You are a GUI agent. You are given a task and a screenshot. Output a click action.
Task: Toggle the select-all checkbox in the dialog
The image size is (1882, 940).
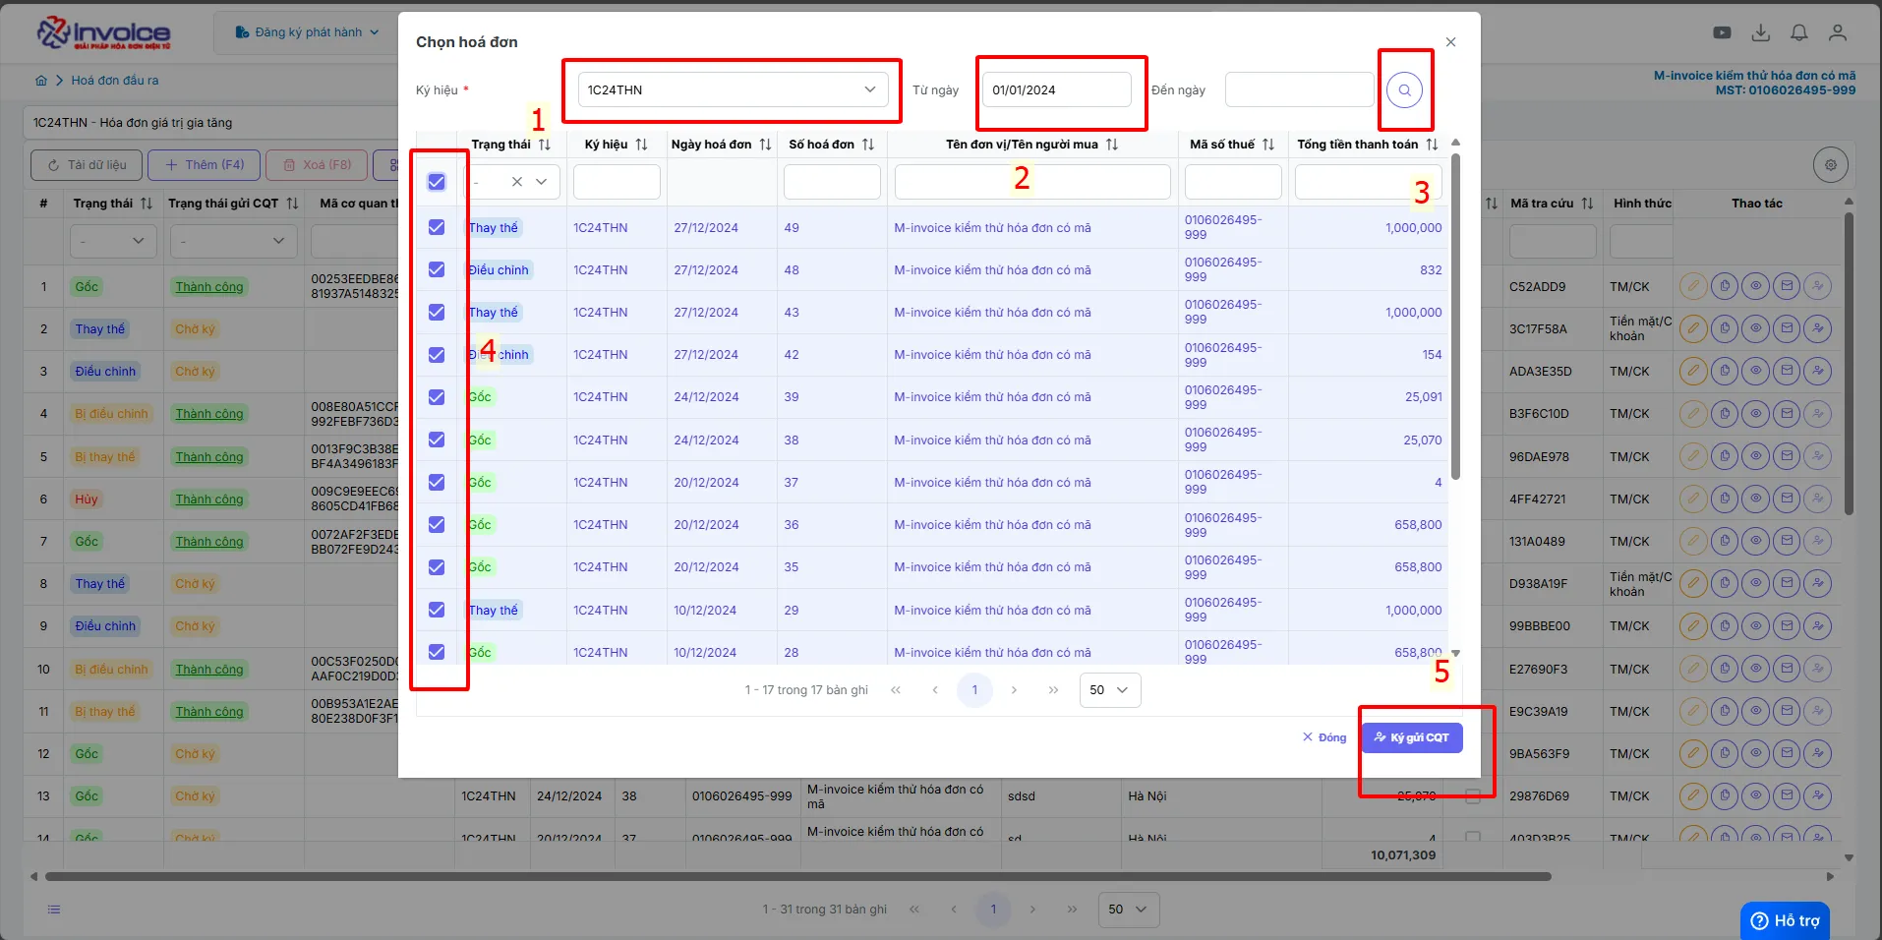(437, 182)
